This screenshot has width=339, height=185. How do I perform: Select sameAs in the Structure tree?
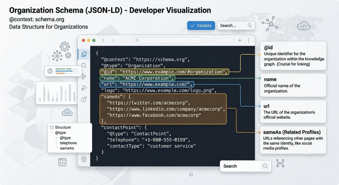point(67,148)
